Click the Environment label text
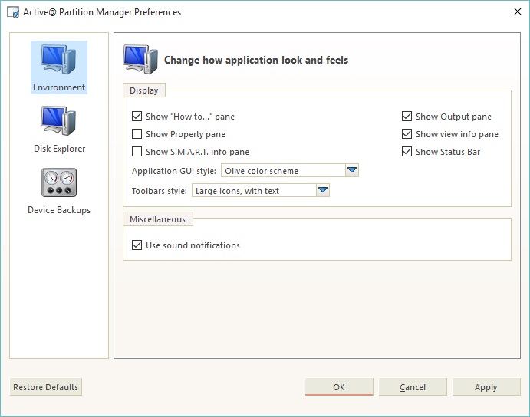Viewport: 530px width, 417px height. (59, 87)
